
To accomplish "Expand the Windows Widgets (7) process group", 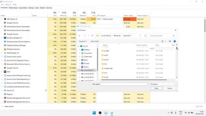I will pos(2,38).
